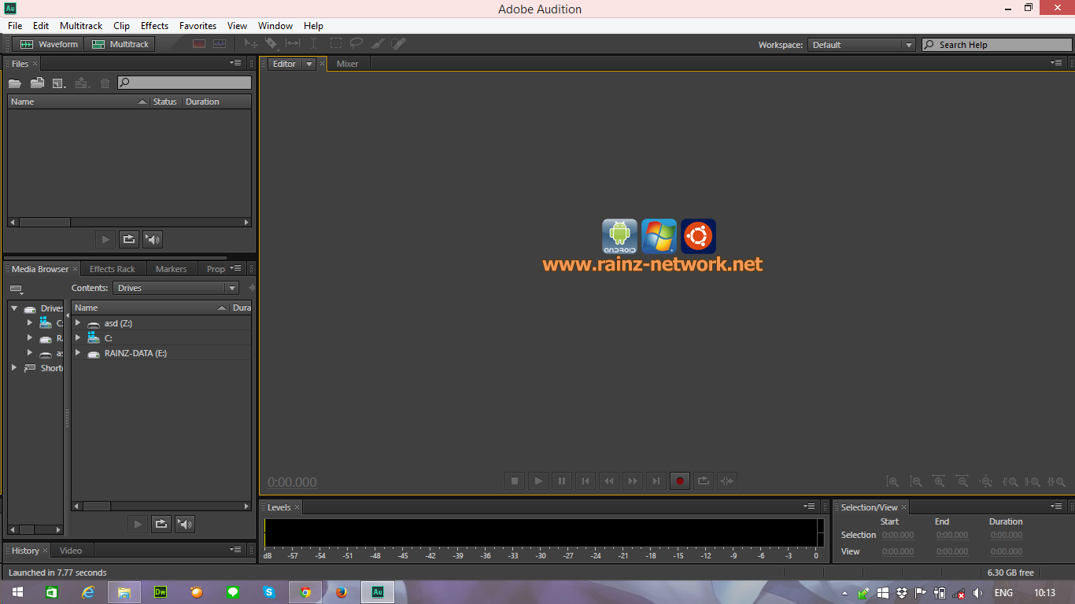The image size is (1075, 604).
Task: Toggle Media Browser auto-play speaker button
Action: (185, 524)
